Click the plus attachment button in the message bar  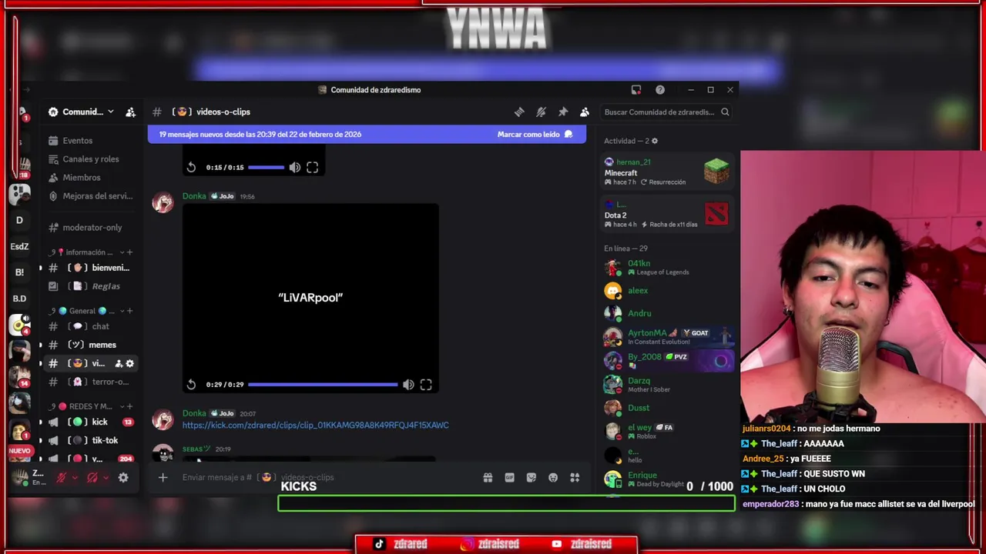[163, 478]
